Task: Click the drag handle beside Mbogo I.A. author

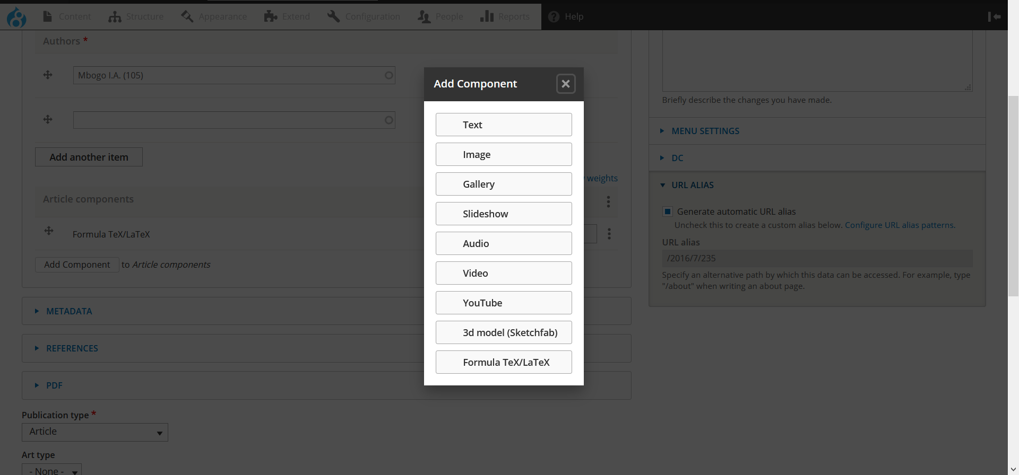Action: [x=48, y=75]
